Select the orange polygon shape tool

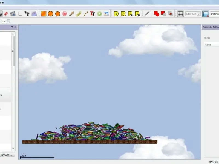(57, 14)
